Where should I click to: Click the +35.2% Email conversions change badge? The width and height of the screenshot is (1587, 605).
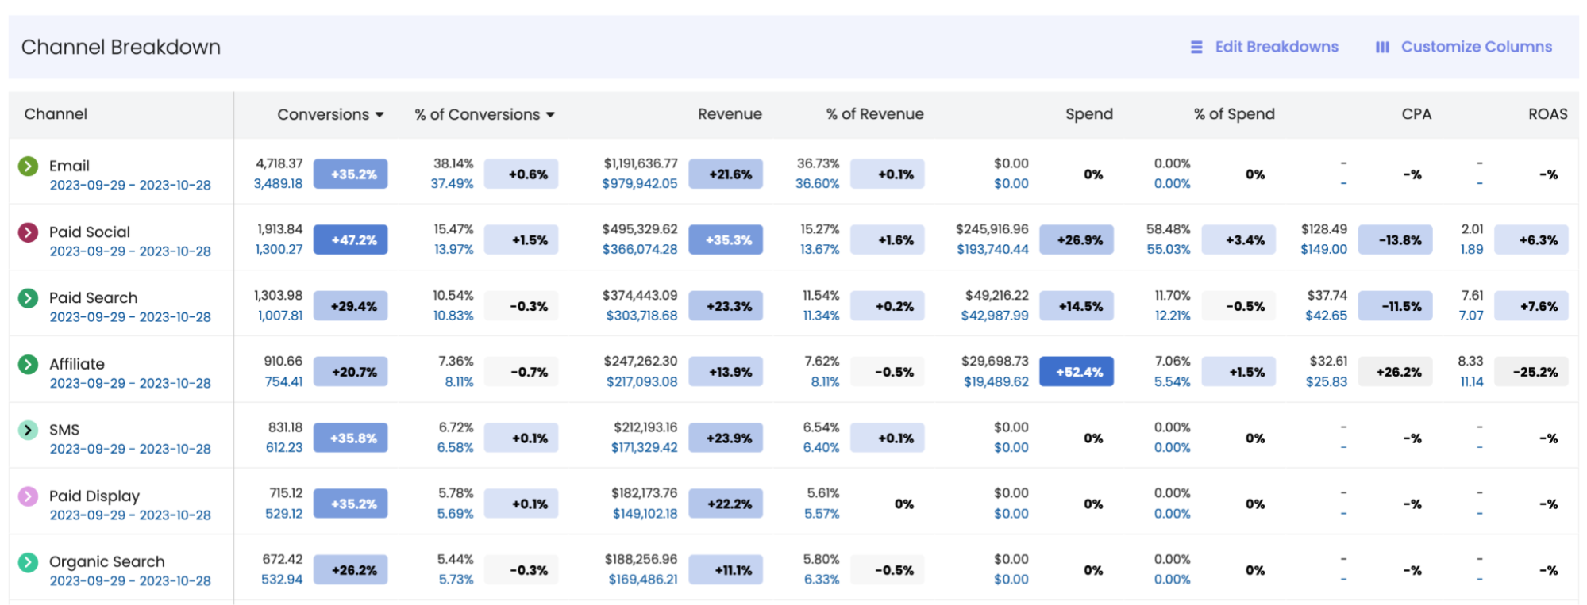350,174
